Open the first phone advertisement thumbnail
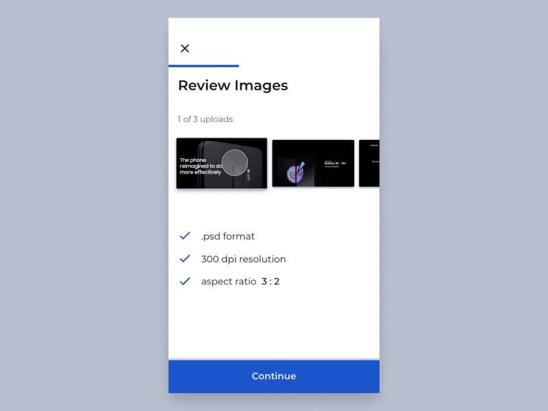Viewport: 548px width, 411px height. coord(222,163)
